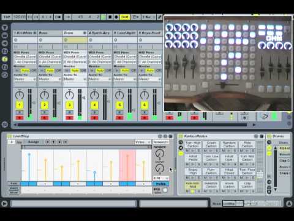The image size is (294, 221).
Task: Click the time signature field
Action: pos(46,17)
